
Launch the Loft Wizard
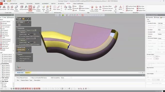tap(47, 8)
